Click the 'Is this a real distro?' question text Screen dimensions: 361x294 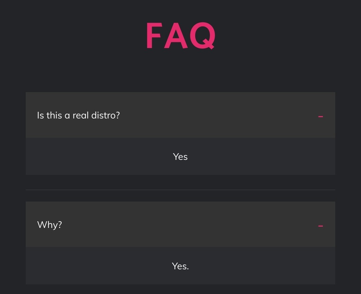click(x=78, y=115)
